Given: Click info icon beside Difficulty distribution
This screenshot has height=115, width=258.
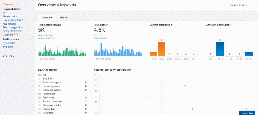Looking at the screenshot, I should pos(230,25).
